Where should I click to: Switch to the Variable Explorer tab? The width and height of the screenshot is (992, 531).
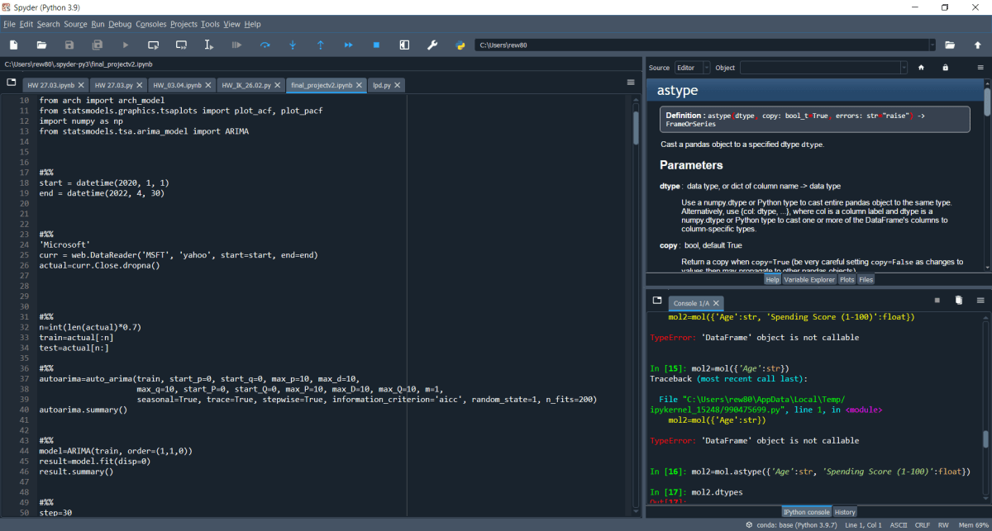pos(809,280)
